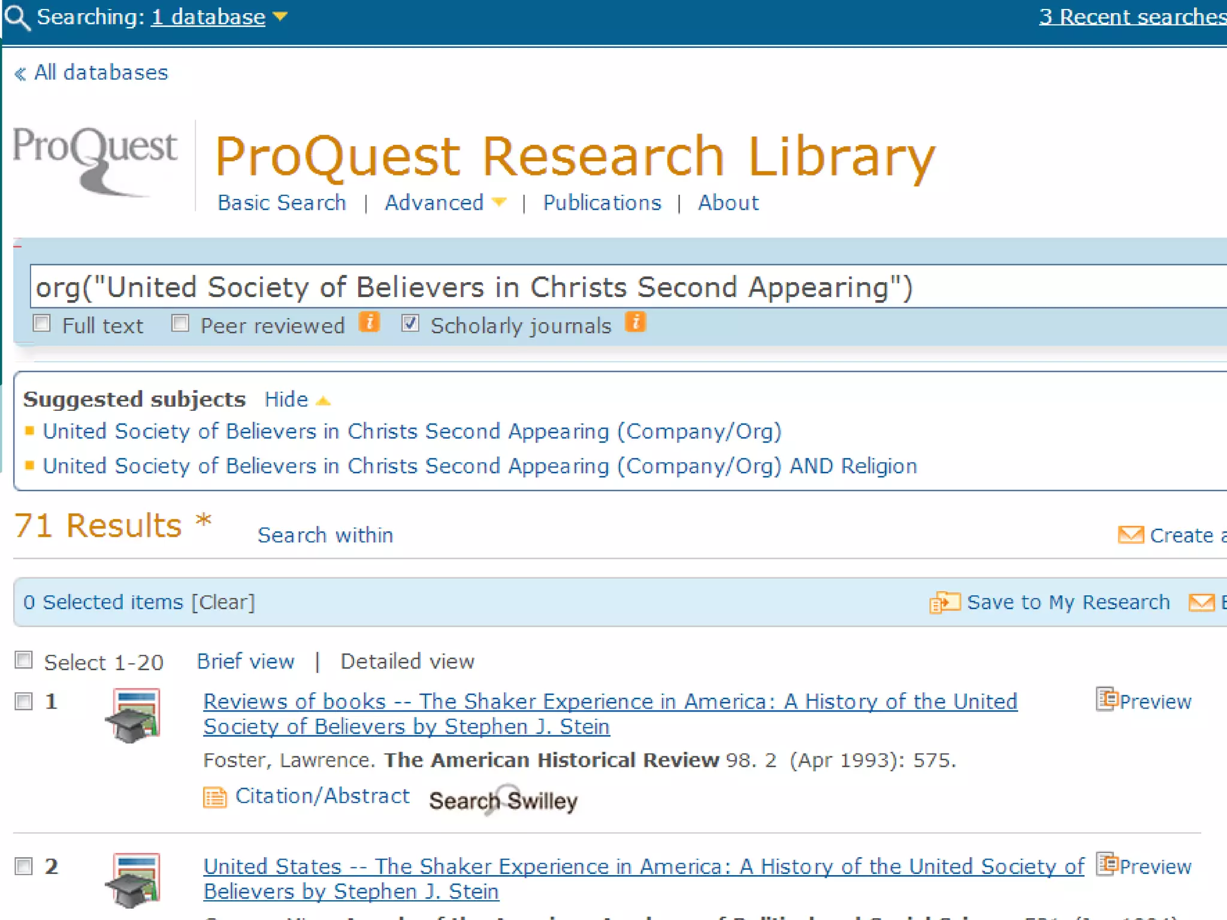The image size is (1227, 920).
Task: Go back to All databases
Action: click(92, 72)
